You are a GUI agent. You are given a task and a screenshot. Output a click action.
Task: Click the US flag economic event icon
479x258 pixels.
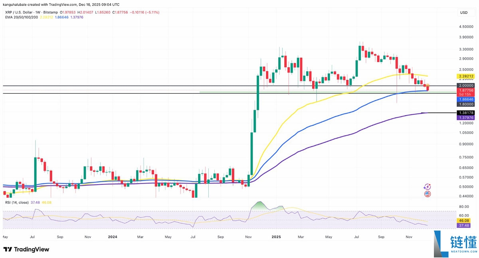(428, 194)
